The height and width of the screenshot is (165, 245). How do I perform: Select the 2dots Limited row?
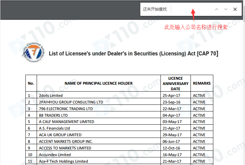coord(119,95)
